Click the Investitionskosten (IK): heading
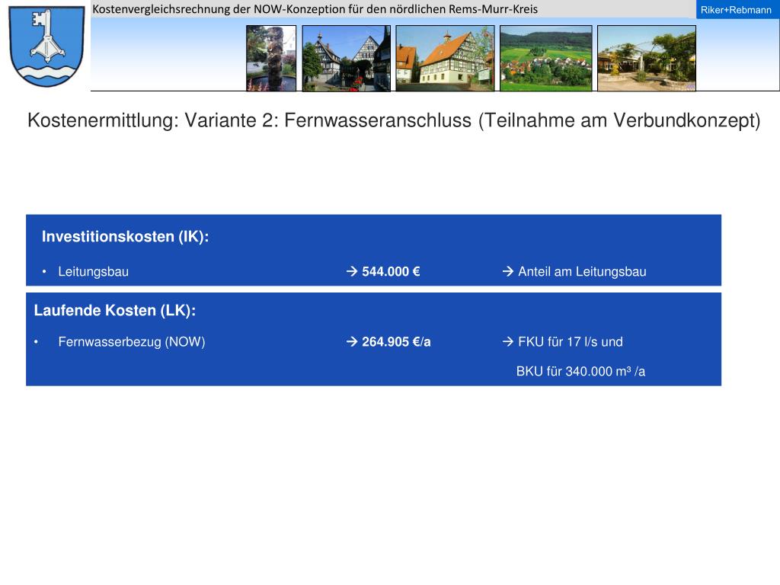The image size is (780, 585). (x=126, y=236)
